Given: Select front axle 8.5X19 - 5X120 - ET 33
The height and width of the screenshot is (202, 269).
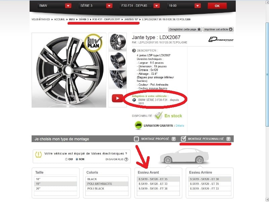Looking at the screenshot, I should (158, 184).
